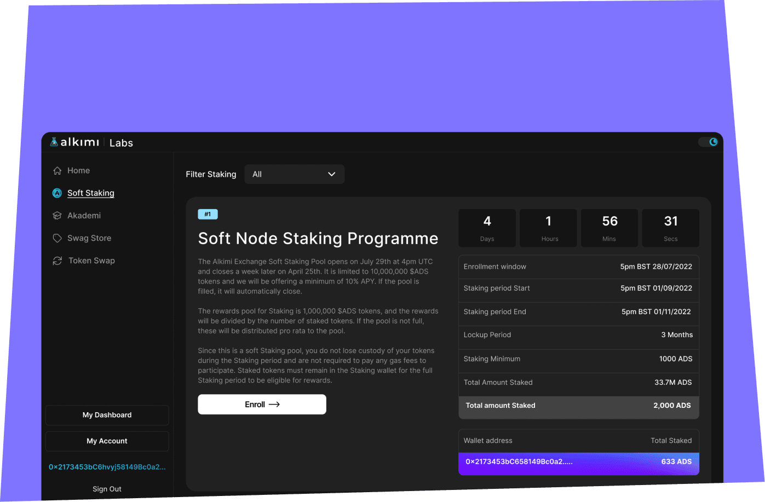Click the 1 Hours countdown tile
The image size is (765, 502).
[x=548, y=228]
